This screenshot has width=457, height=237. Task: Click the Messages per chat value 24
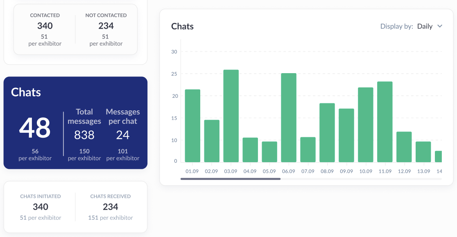(123, 135)
